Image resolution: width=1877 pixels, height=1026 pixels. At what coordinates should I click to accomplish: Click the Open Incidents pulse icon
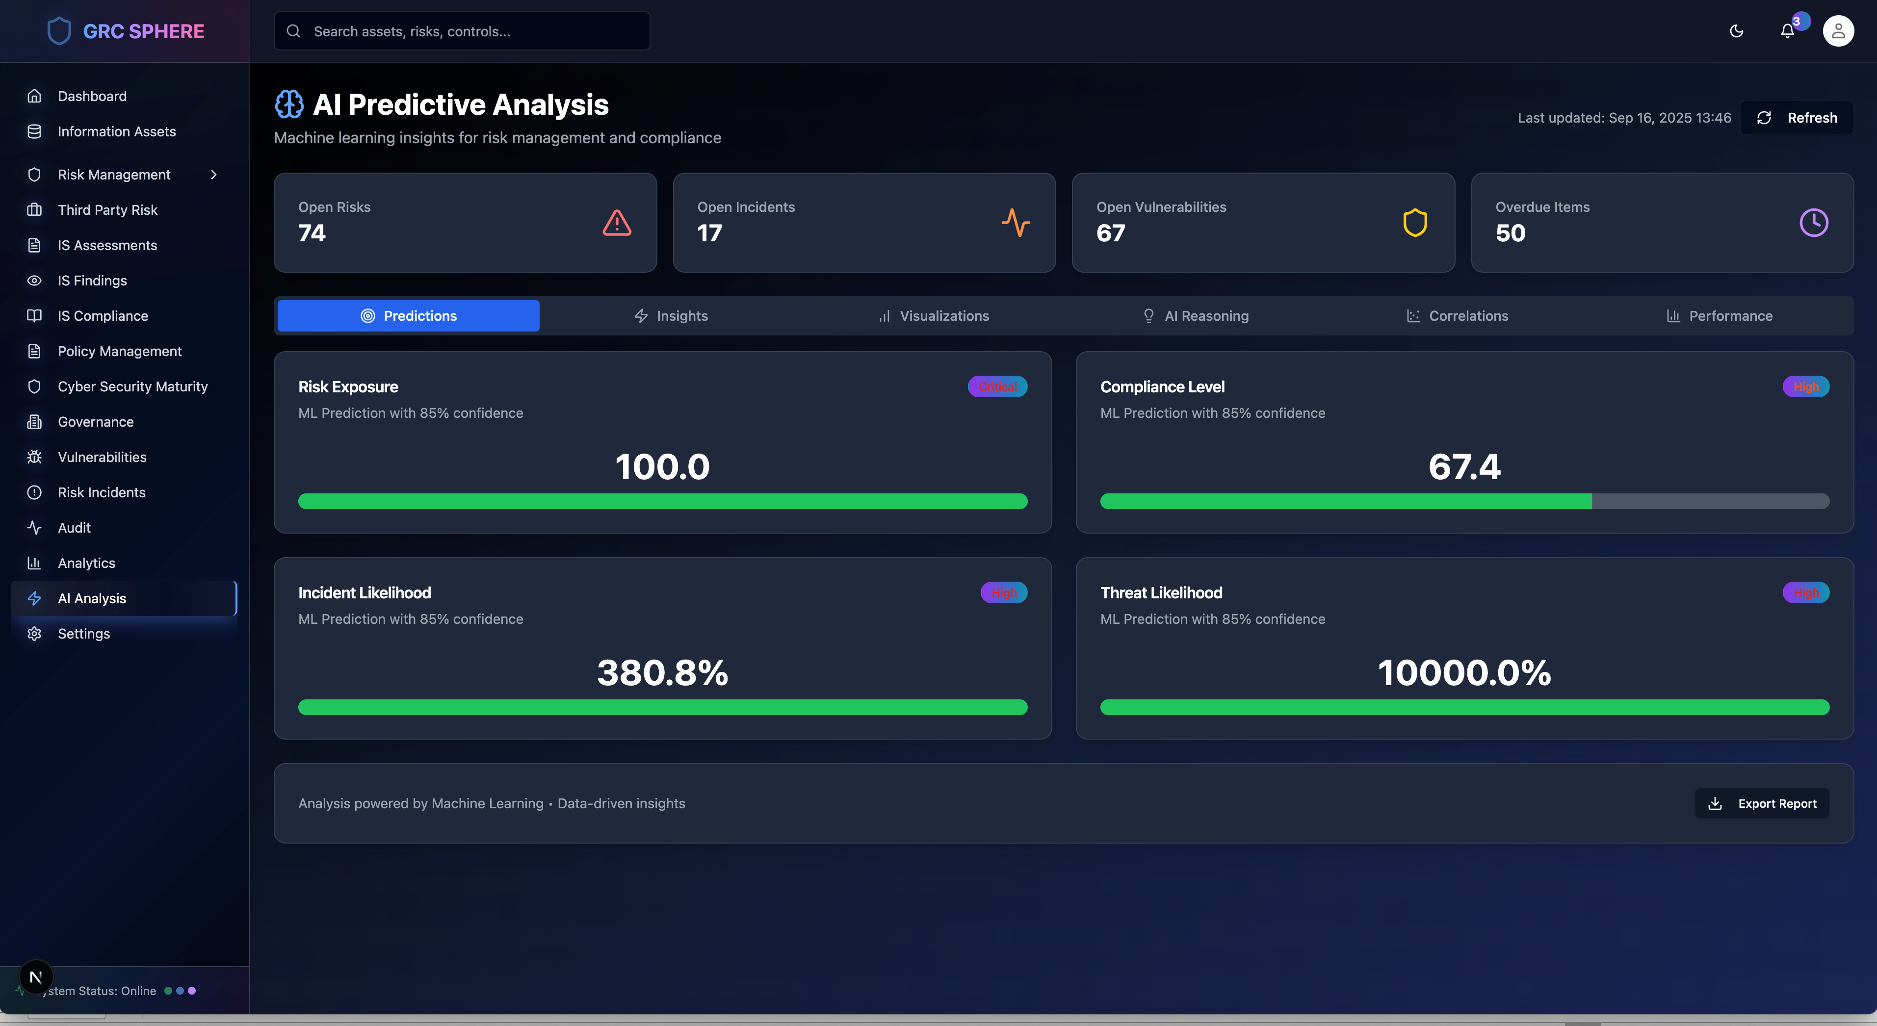pos(1016,223)
